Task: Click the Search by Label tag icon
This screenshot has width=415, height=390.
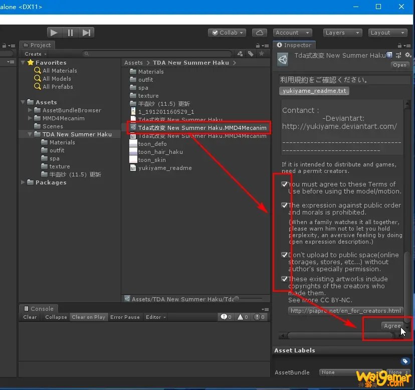Action: click(x=251, y=54)
